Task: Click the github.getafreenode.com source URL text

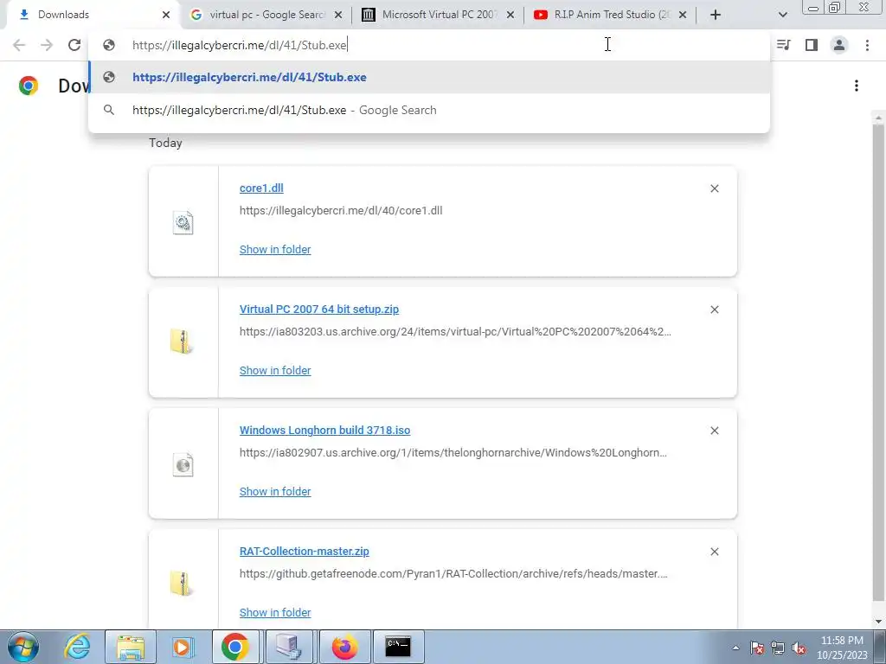Action: (x=453, y=574)
